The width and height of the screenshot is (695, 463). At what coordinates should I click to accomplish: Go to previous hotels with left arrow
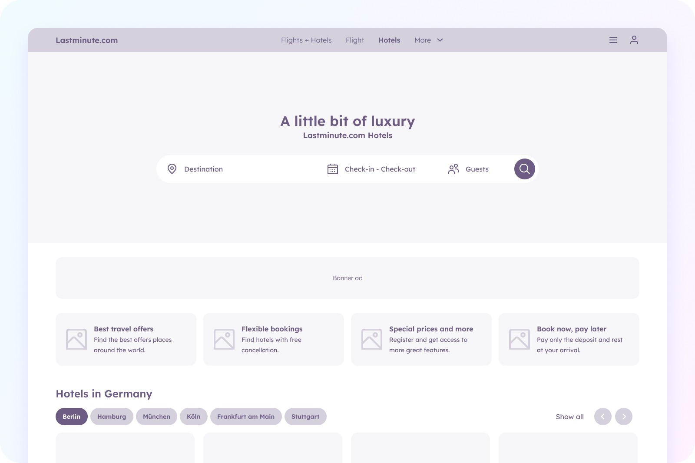coord(603,417)
